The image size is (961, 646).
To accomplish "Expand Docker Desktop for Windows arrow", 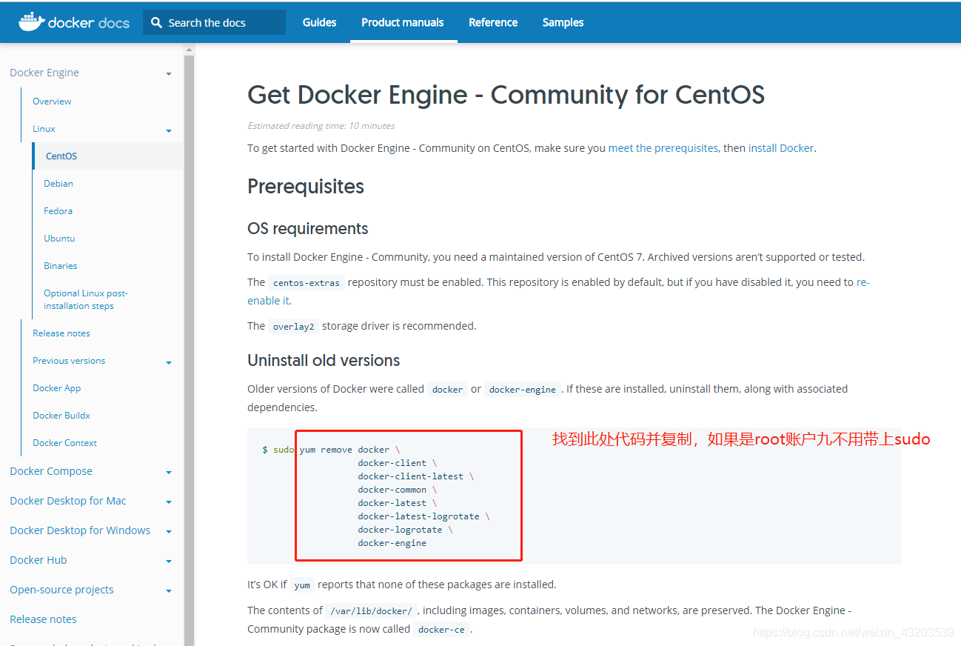I will 169,532.
